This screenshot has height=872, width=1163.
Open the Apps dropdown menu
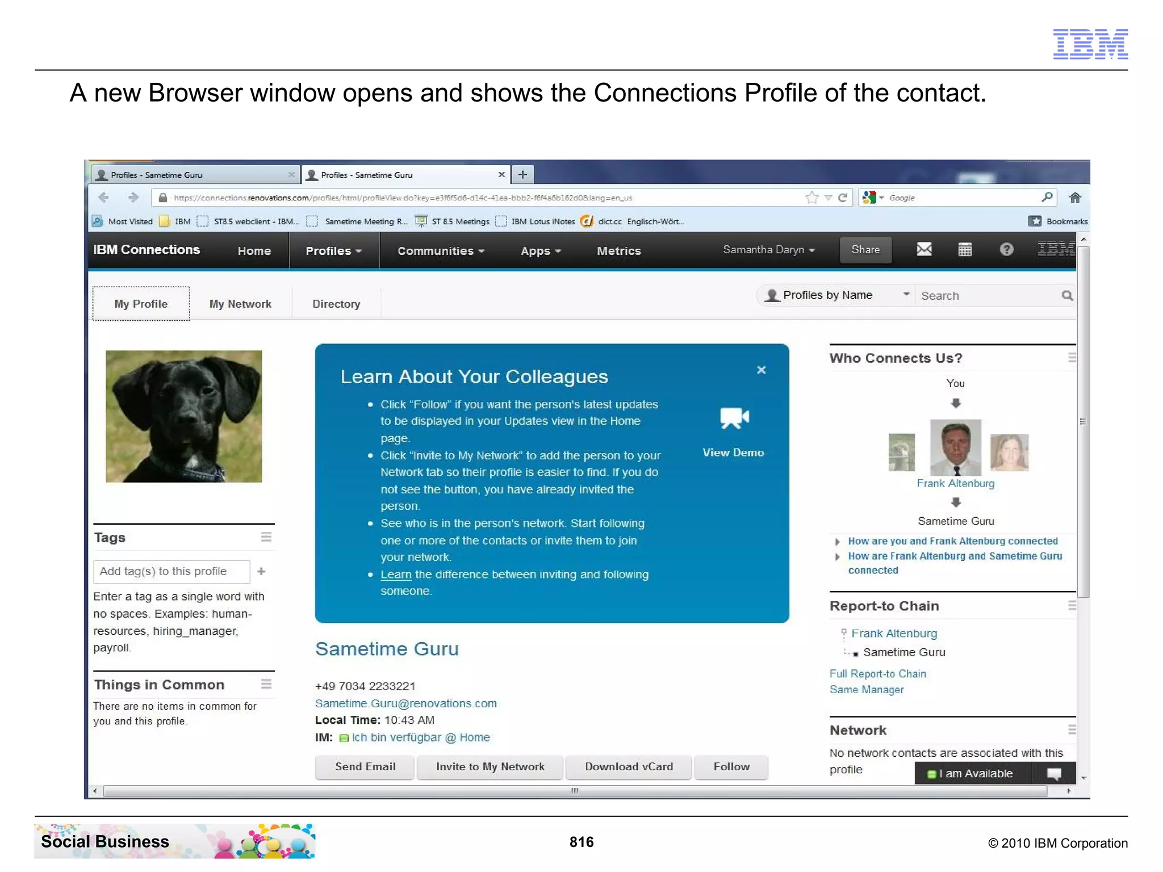(x=541, y=251)
